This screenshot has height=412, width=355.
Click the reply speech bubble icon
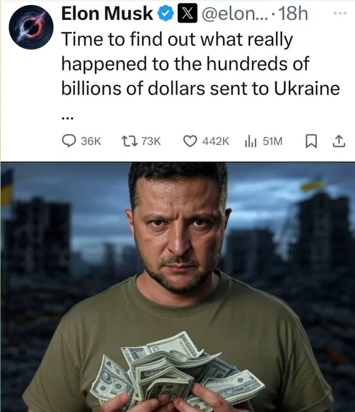point(69,141)
